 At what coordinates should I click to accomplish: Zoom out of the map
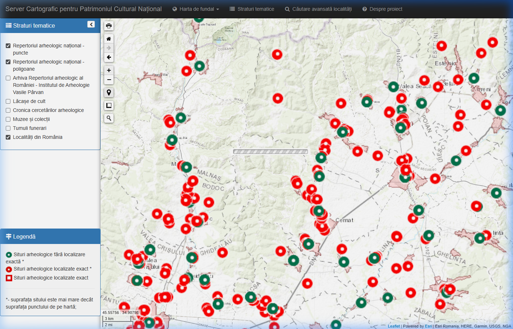click(x=109, y=80)
